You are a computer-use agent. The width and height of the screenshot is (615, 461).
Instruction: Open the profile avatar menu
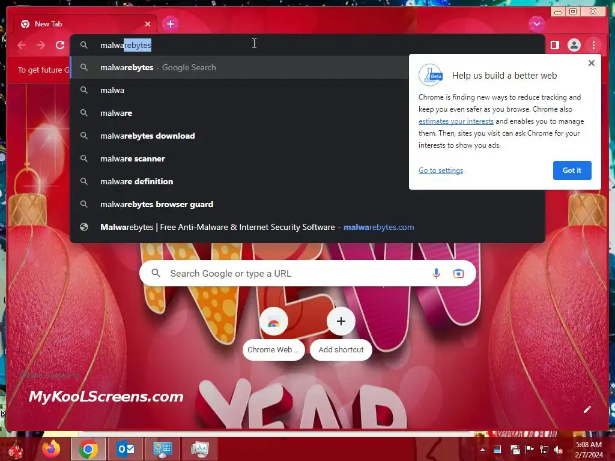tap(574, 45)
